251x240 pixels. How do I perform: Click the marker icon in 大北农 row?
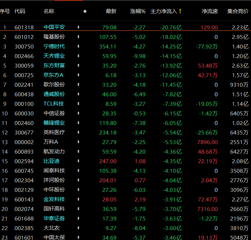pos(78,228)
